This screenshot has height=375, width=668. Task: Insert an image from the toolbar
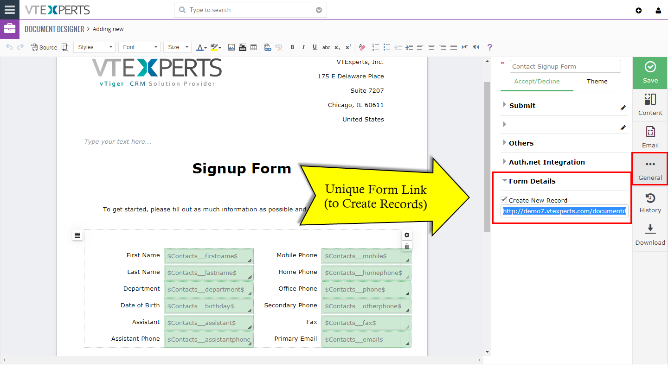(x=231, y=47)
